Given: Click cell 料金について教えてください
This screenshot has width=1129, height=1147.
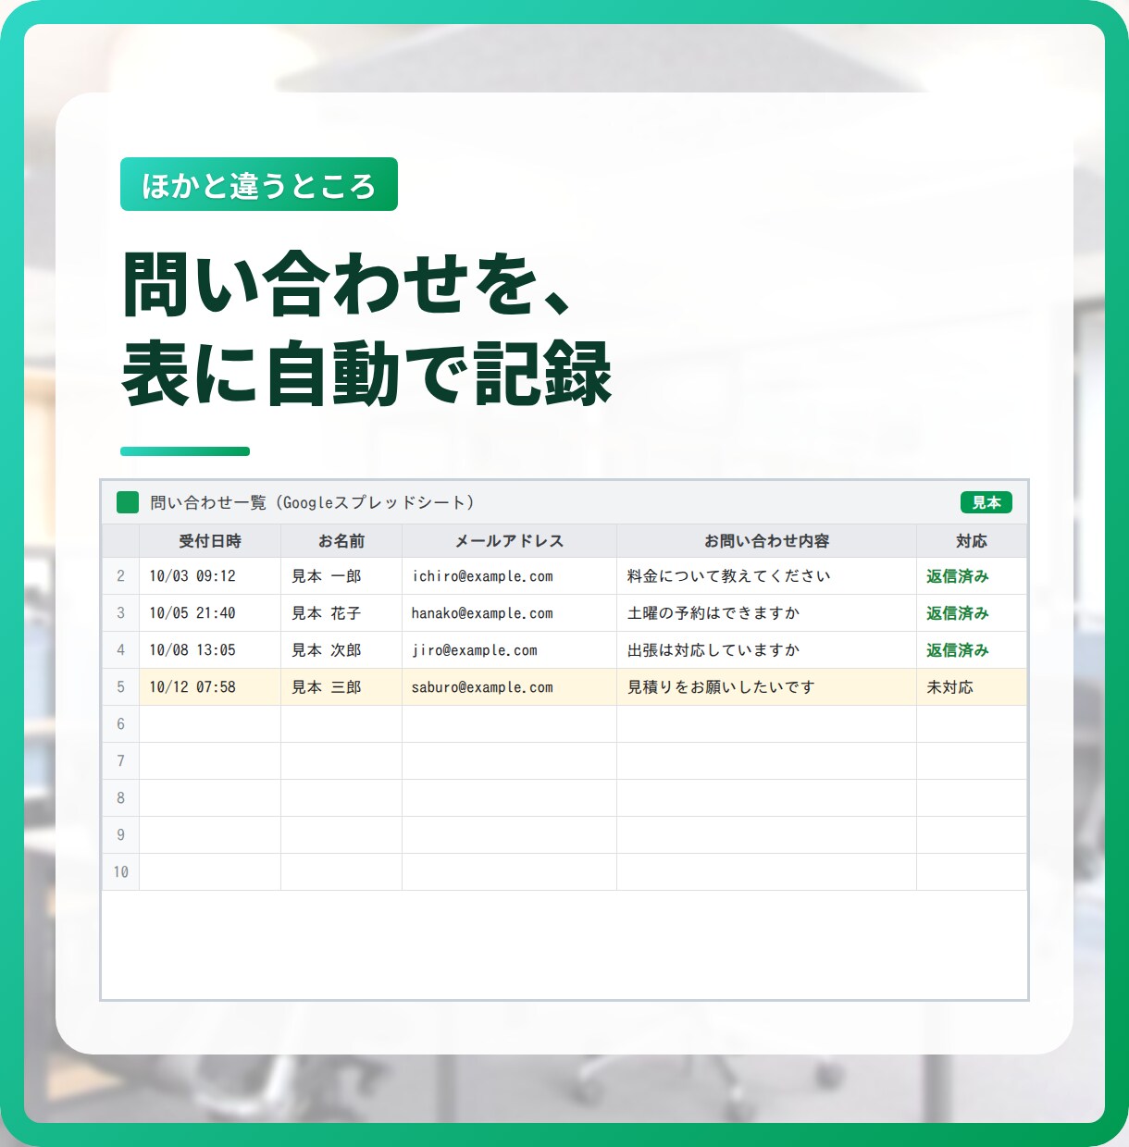Looking at the screenshot, I should [x=767, y=576].
